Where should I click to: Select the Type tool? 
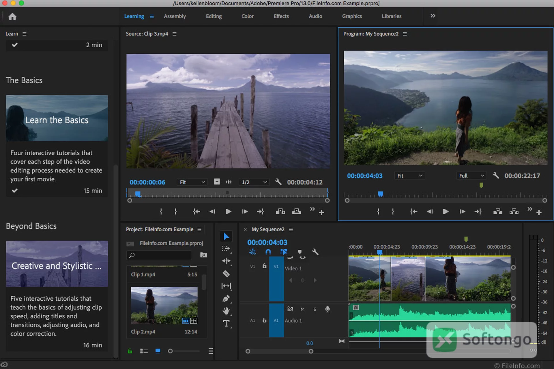click(x=226, y=323)
